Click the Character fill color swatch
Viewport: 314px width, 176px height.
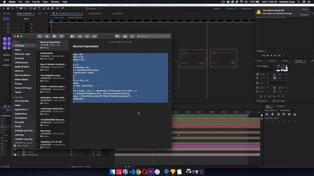pyautogui.click(x=283, y=67)
